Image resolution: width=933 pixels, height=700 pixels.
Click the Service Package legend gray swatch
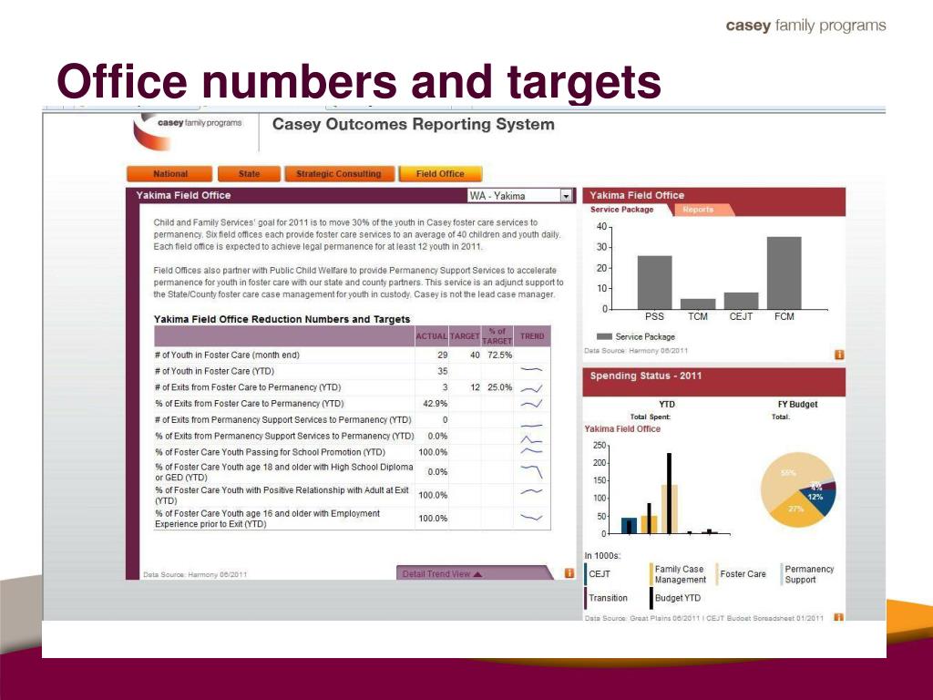pyautogui.click(x=604, y=336)
